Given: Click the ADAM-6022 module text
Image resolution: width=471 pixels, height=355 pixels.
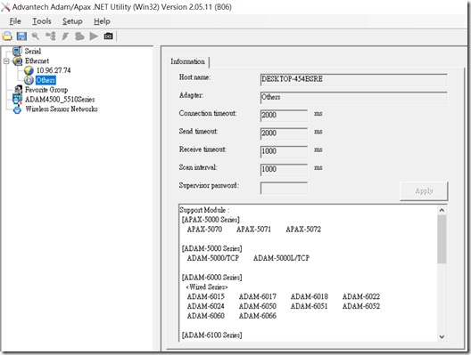Looking at the screenshot, I should coord(361,296).
